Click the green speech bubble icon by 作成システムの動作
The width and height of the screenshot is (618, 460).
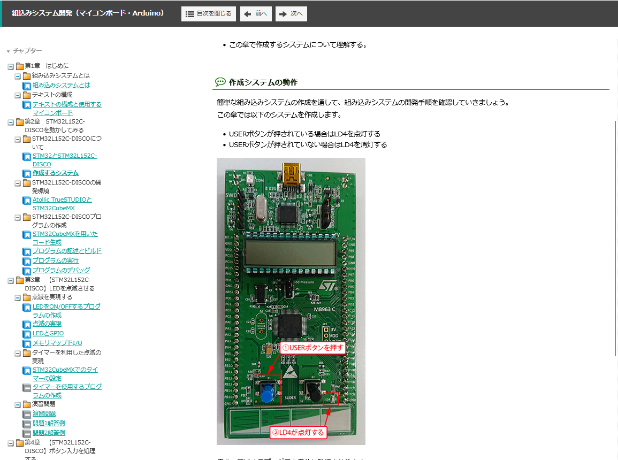pyautogui.click(x=220, y=82)
